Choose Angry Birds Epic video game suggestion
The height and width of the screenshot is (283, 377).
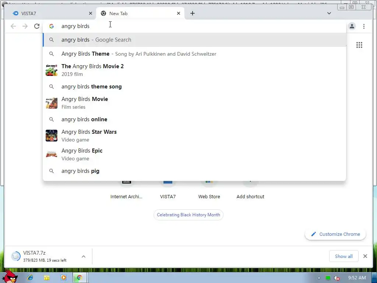click(x=194, y=154)
